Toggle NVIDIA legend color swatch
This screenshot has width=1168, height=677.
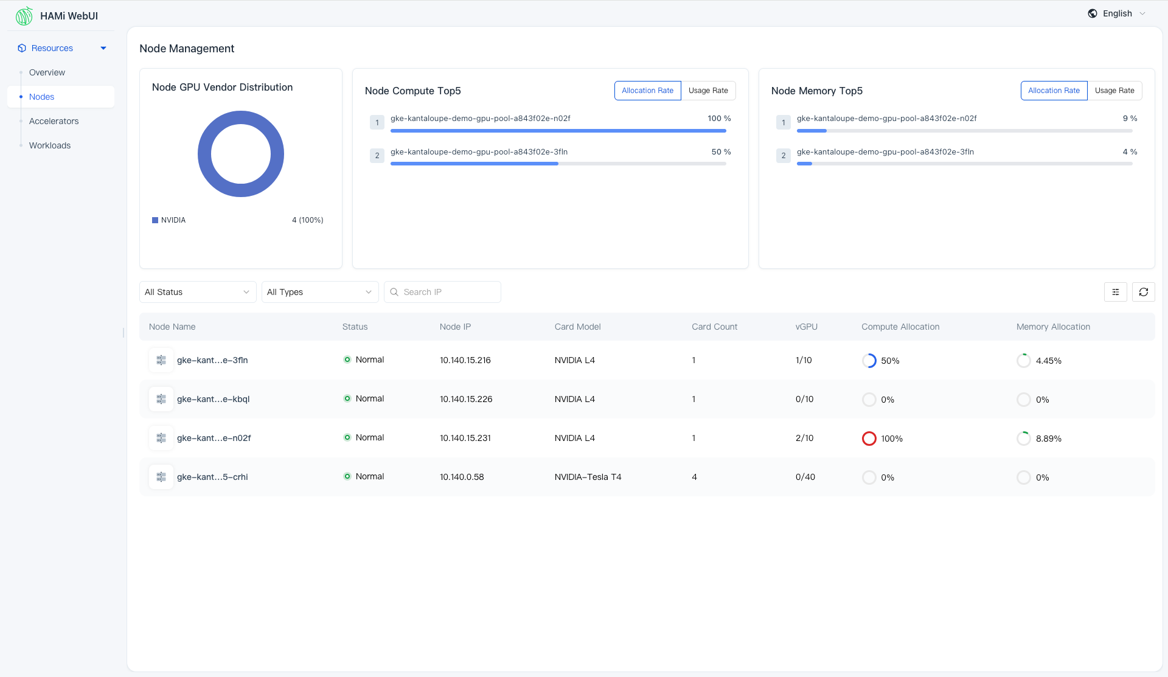click(x=155, y=220)
